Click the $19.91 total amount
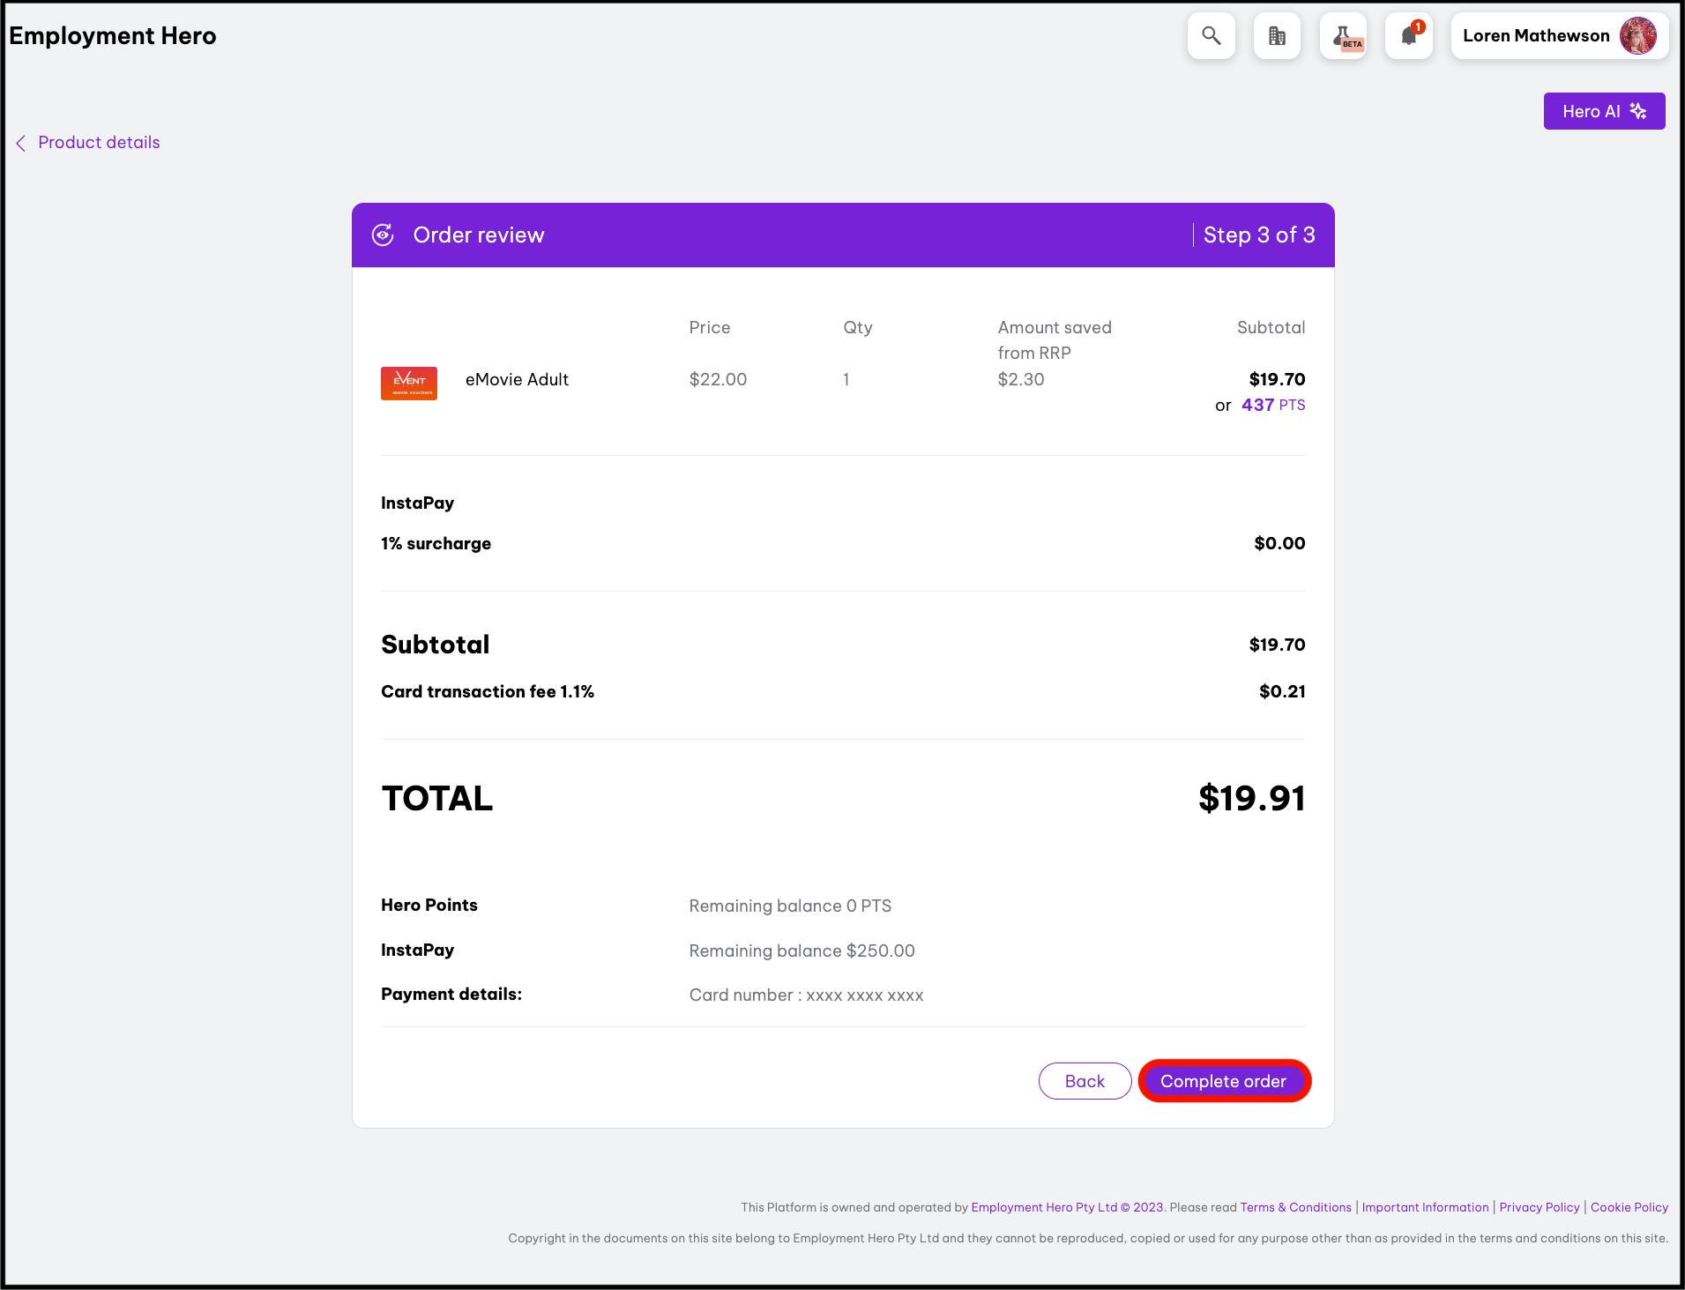This screenshot has width=1685, height=1290. [1251, 798]
